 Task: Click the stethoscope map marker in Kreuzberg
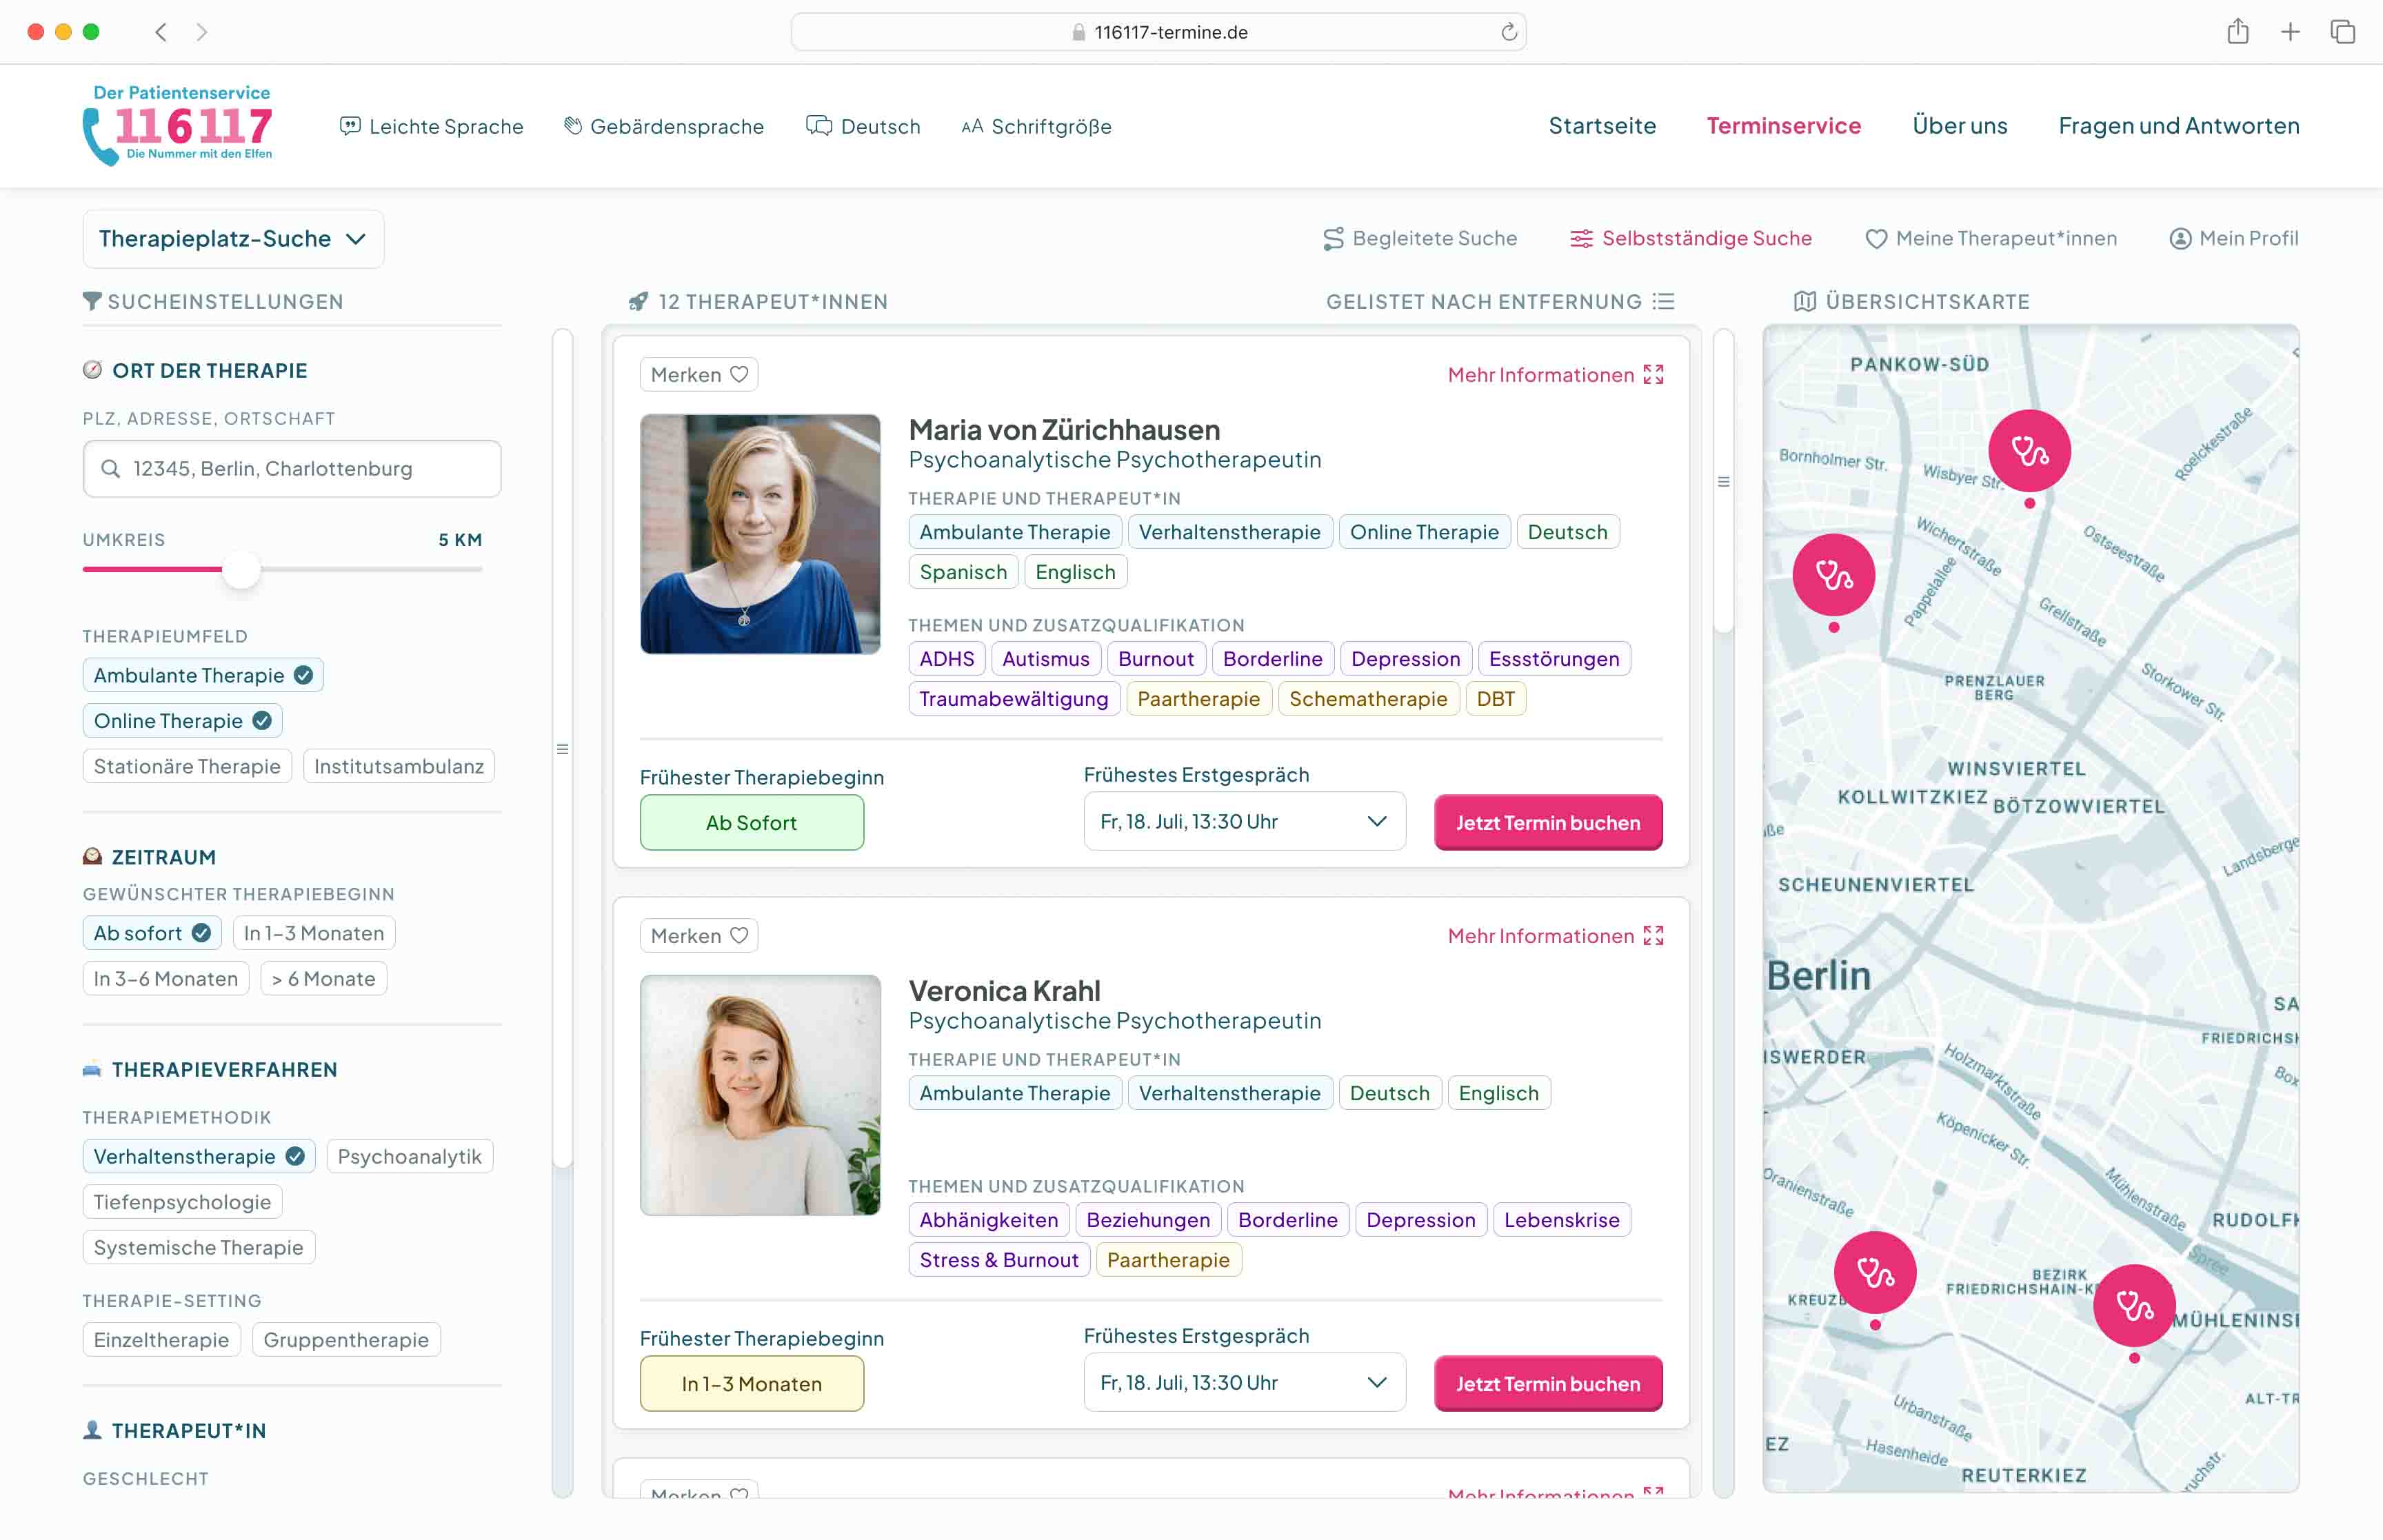click(x=1875, y=1272)
